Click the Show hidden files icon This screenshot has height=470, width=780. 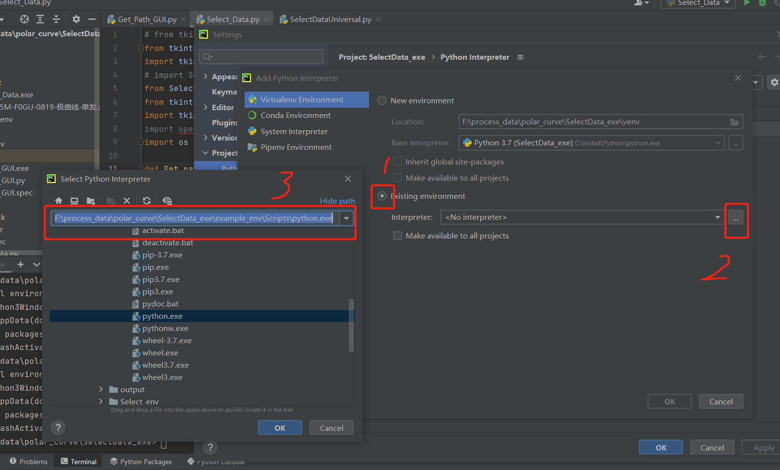coord(167,201)
